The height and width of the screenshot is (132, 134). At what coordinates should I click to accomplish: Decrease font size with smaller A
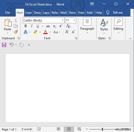[74, 32]
